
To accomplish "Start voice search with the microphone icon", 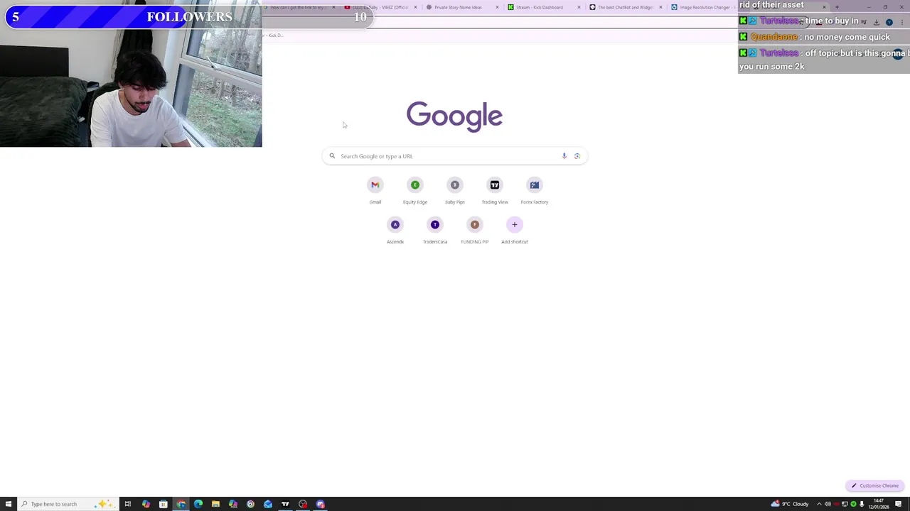I will (x=564, y=156).
